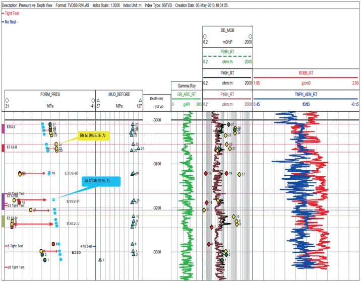Click the red diamond mobility marker 18

205,173
